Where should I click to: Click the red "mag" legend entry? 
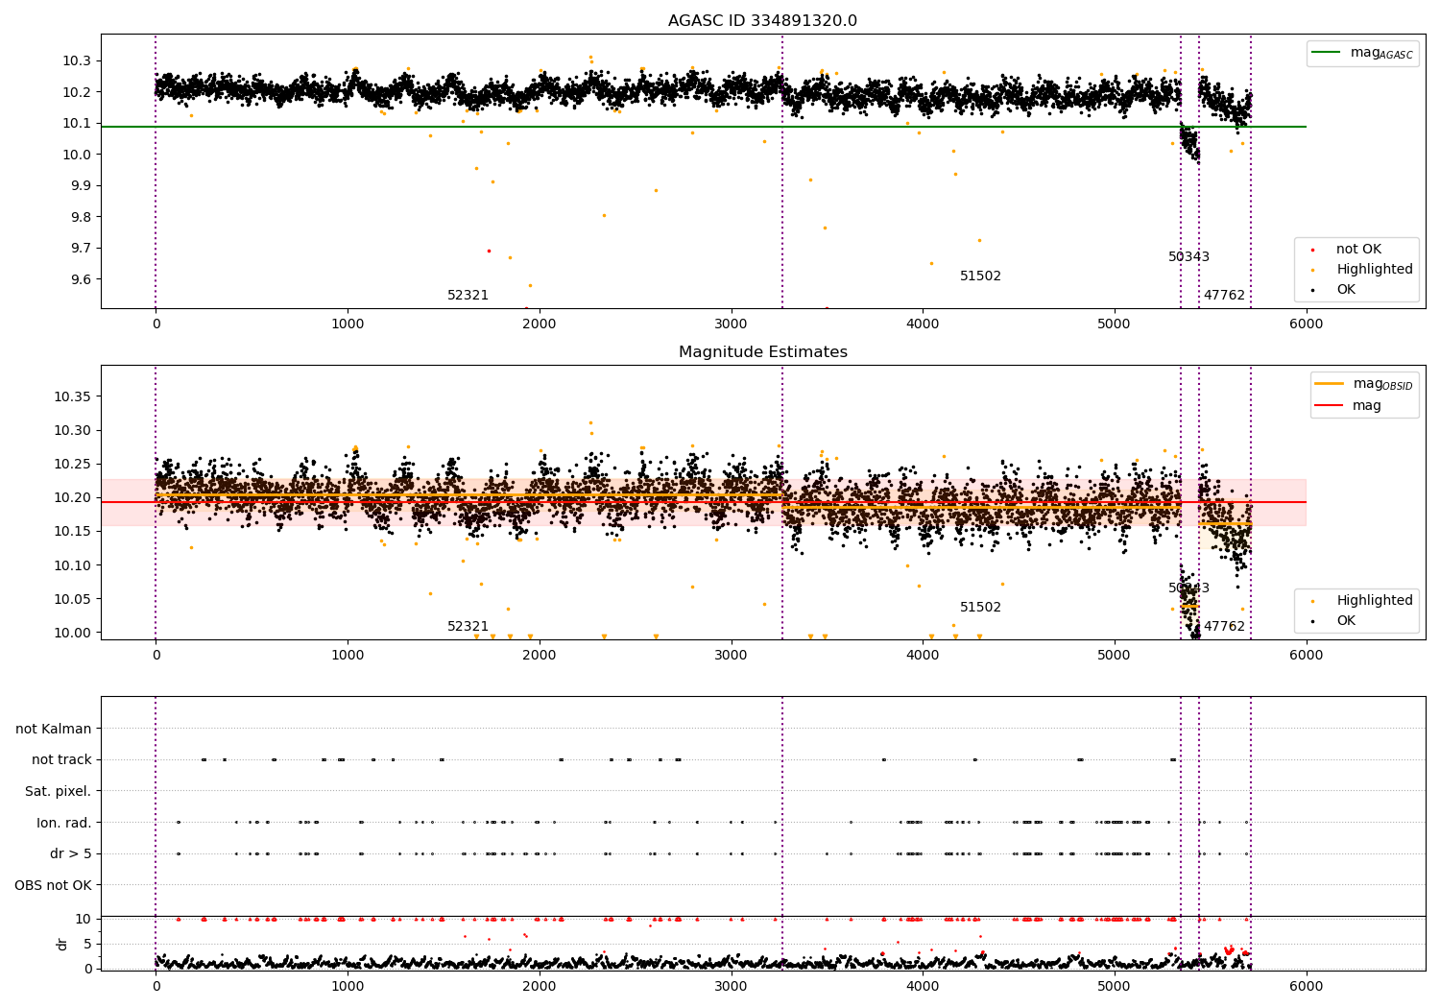[1367, 406]
